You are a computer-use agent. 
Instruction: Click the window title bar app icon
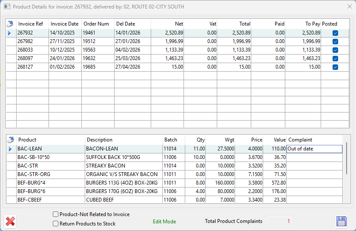click(x=7, y=7)
